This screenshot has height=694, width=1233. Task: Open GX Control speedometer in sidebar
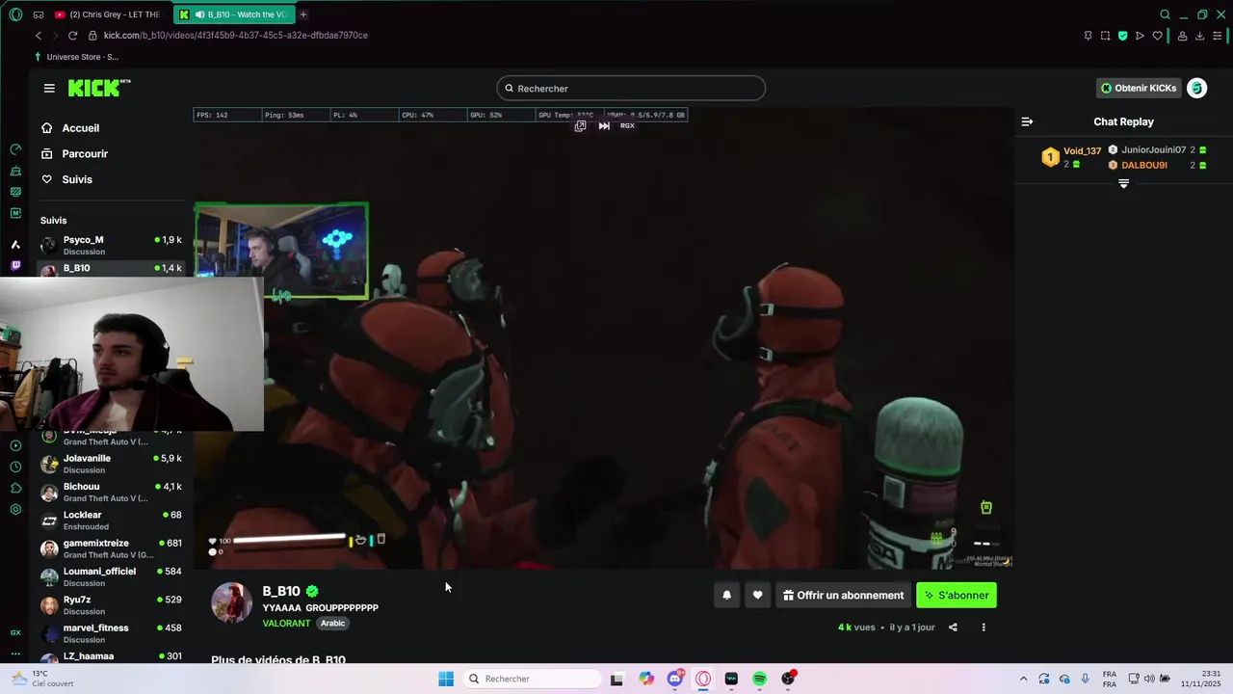point(15,149)
